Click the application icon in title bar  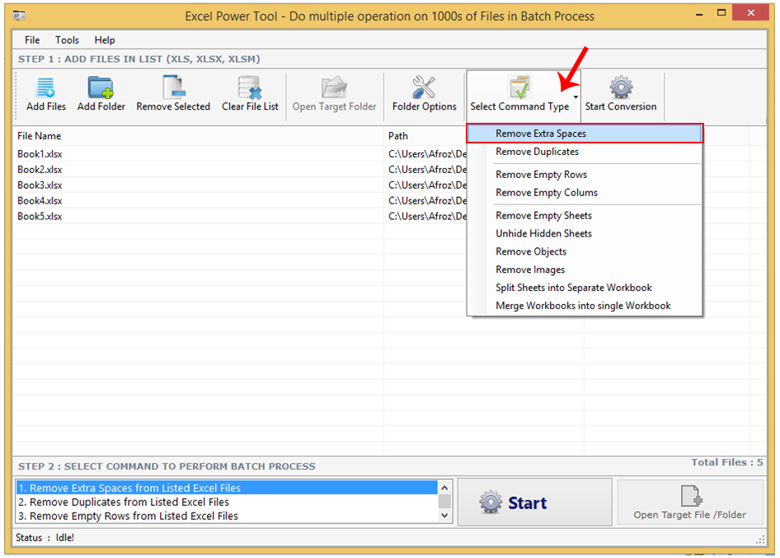(x=20, y=16)
